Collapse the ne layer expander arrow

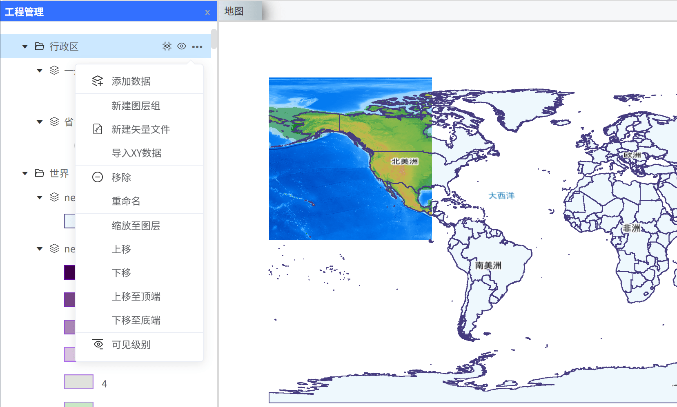(40, 197)
